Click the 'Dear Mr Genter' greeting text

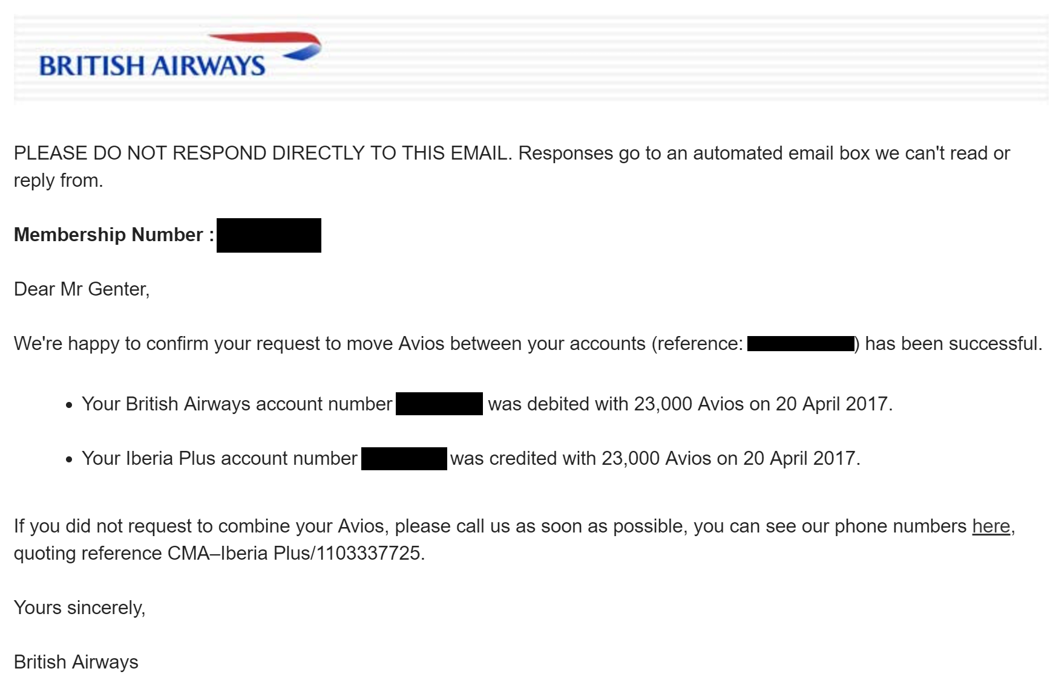pyautogui.click(x=82, y=289)
